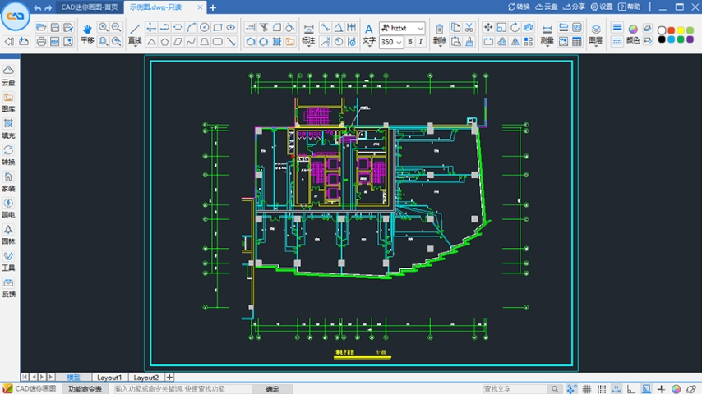The height and width of the screenshot is (394, 702).
Task: Open 图库 library in left sidebar
Action: tap(8, 101)
